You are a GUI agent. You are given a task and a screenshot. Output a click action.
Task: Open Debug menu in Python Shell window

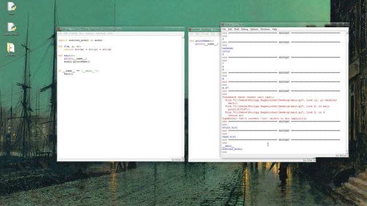(x=244, y=29)
